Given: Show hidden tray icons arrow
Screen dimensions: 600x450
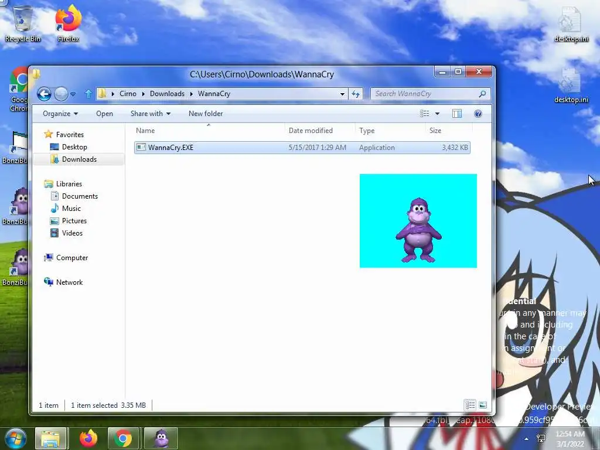Looking at the screenshot, I should (x=527, y=439).
